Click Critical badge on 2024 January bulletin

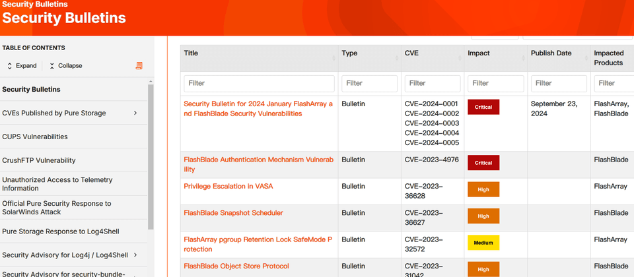[x=483, y=107]
